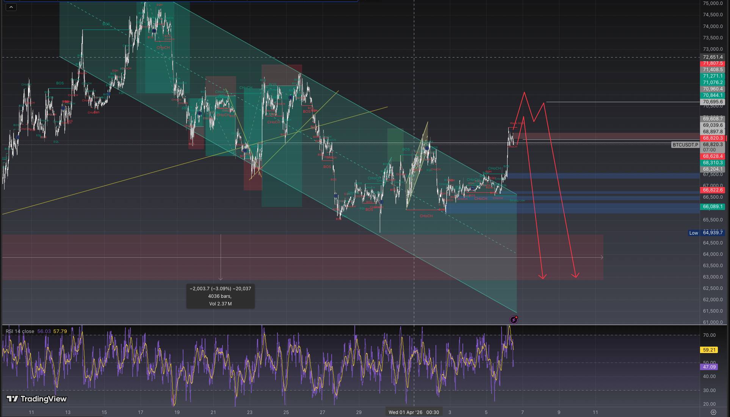Click the RSI value 56.03 in the legend

[44, 331]
